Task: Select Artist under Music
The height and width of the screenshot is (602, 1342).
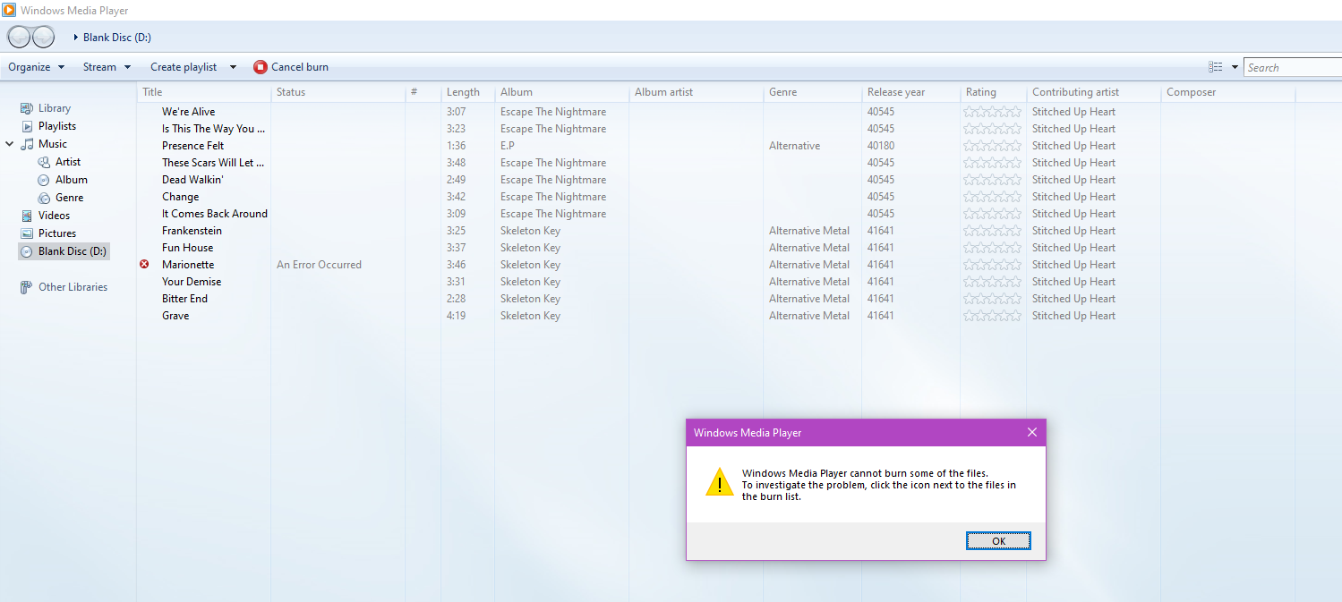Action: (68, 162)
